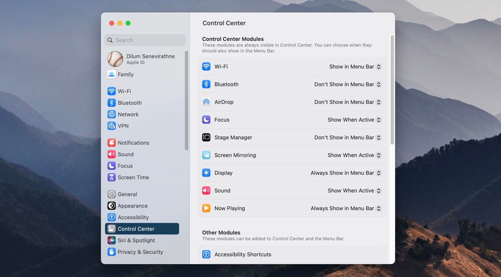The height and width of the screenshot is (277, 501).
Task: Open Bluetooth settings from the sidebar
Action: click(x=111, y=103)
